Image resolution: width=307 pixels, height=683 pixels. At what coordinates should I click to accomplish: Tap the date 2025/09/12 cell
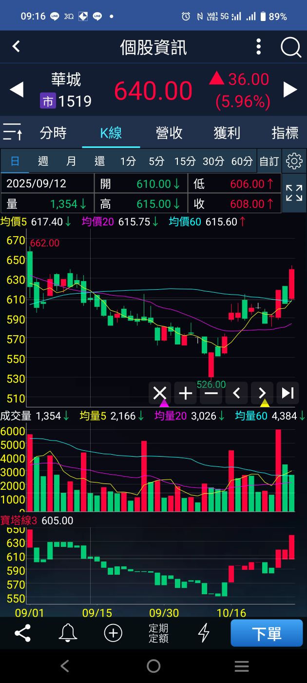[47, 183]
